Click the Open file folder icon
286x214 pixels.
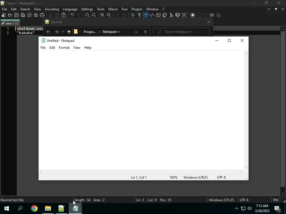10,15
